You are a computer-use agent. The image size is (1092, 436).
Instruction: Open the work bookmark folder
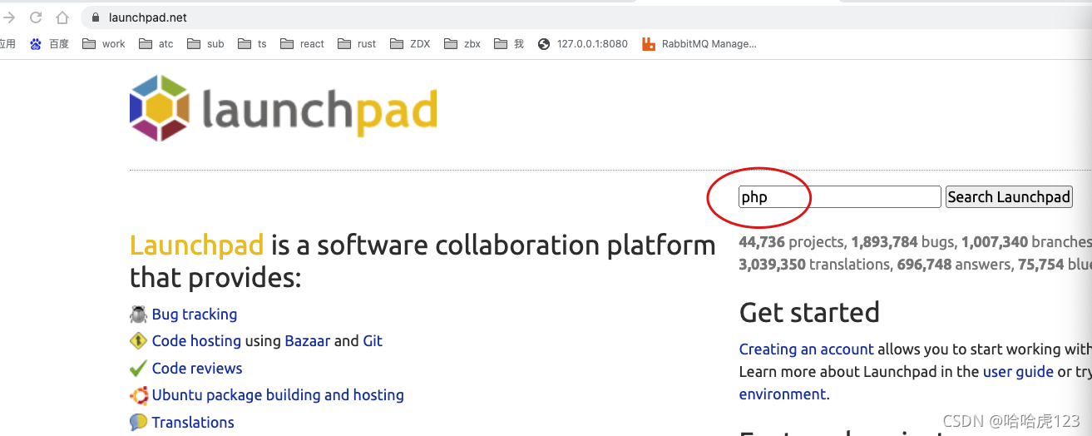(104, 44)
